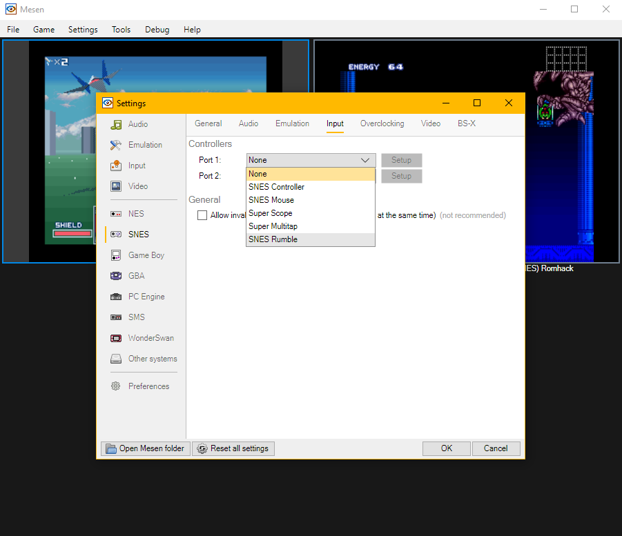
Task: Switch to the Overclocking tab
Action: pos(382,123)
